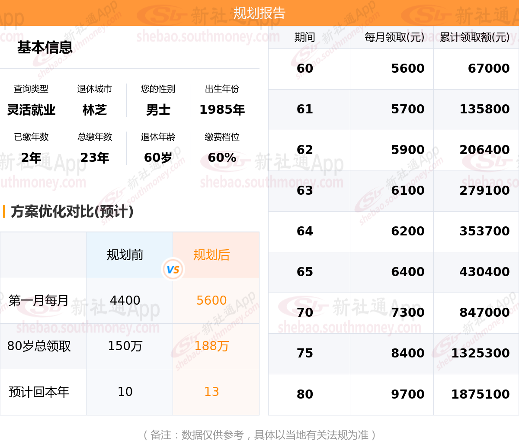Screen dimensions: 519x441
Task: Click age 80 in the period column
Action: point(305,394)
